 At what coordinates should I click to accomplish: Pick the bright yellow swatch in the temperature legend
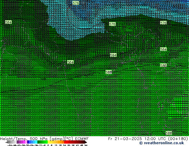coord(49,142)
